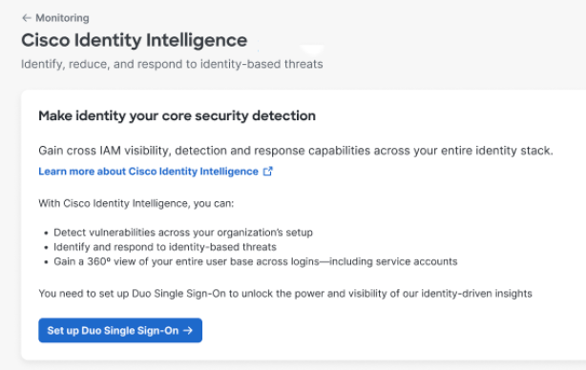This screenshot has height=370, width=586.
Task: Click the Make identity your core security detection heading
Action: click(178, 115)
